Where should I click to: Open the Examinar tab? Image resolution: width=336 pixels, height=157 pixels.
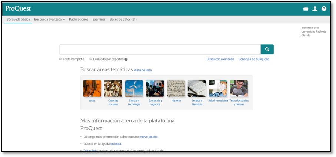tap(99, 20)
